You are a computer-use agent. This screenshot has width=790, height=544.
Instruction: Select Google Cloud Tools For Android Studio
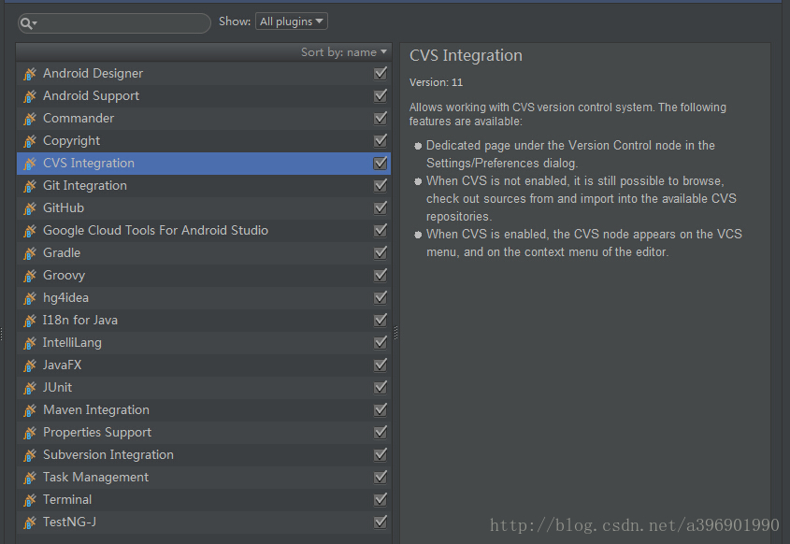(x=155, y=231)
